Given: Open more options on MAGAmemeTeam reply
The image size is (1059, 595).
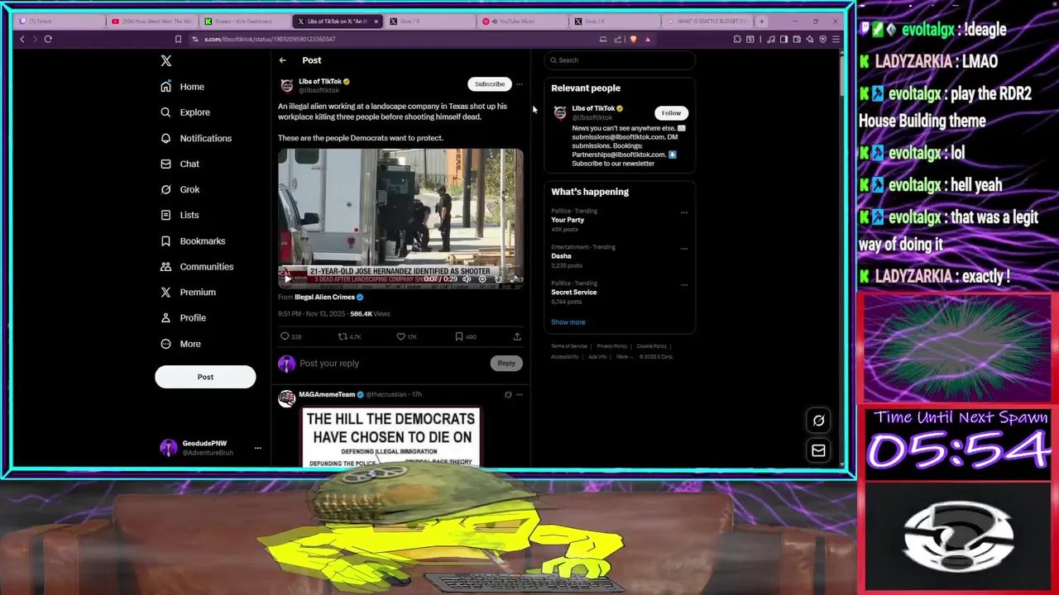Looking at the screenshot, I should [520, 394].
